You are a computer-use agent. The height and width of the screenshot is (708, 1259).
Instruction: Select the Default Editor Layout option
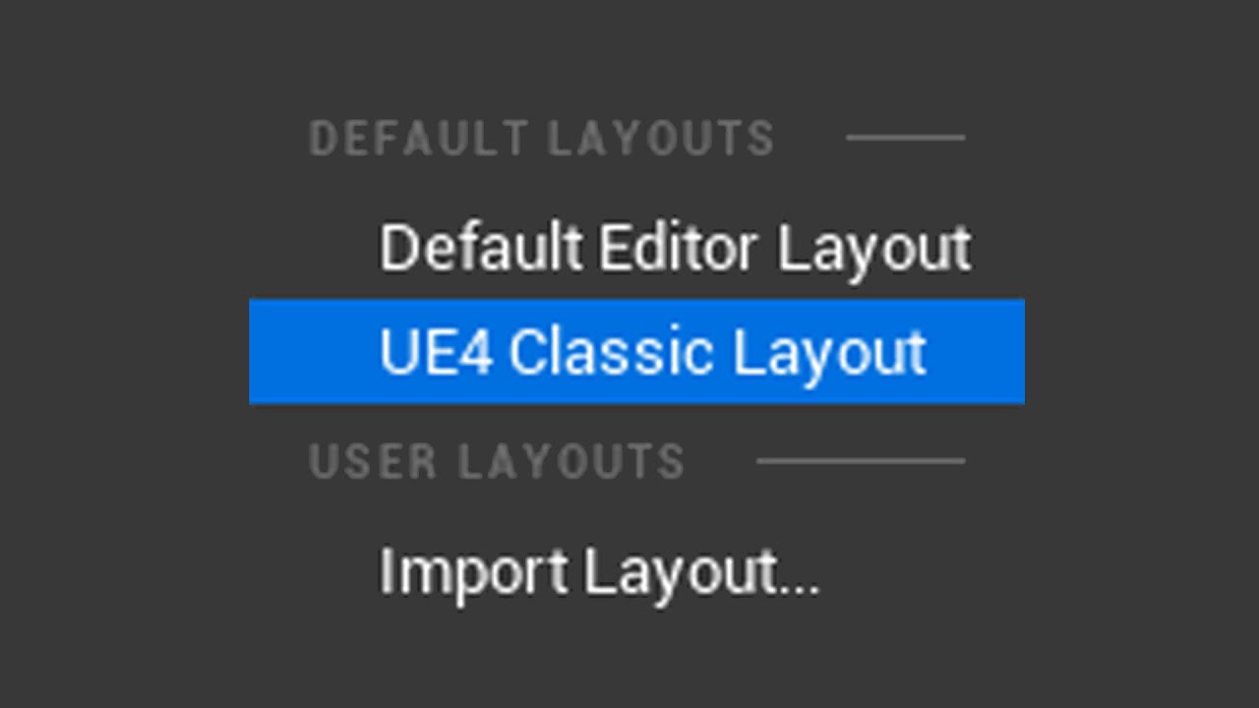pos(675,248)
